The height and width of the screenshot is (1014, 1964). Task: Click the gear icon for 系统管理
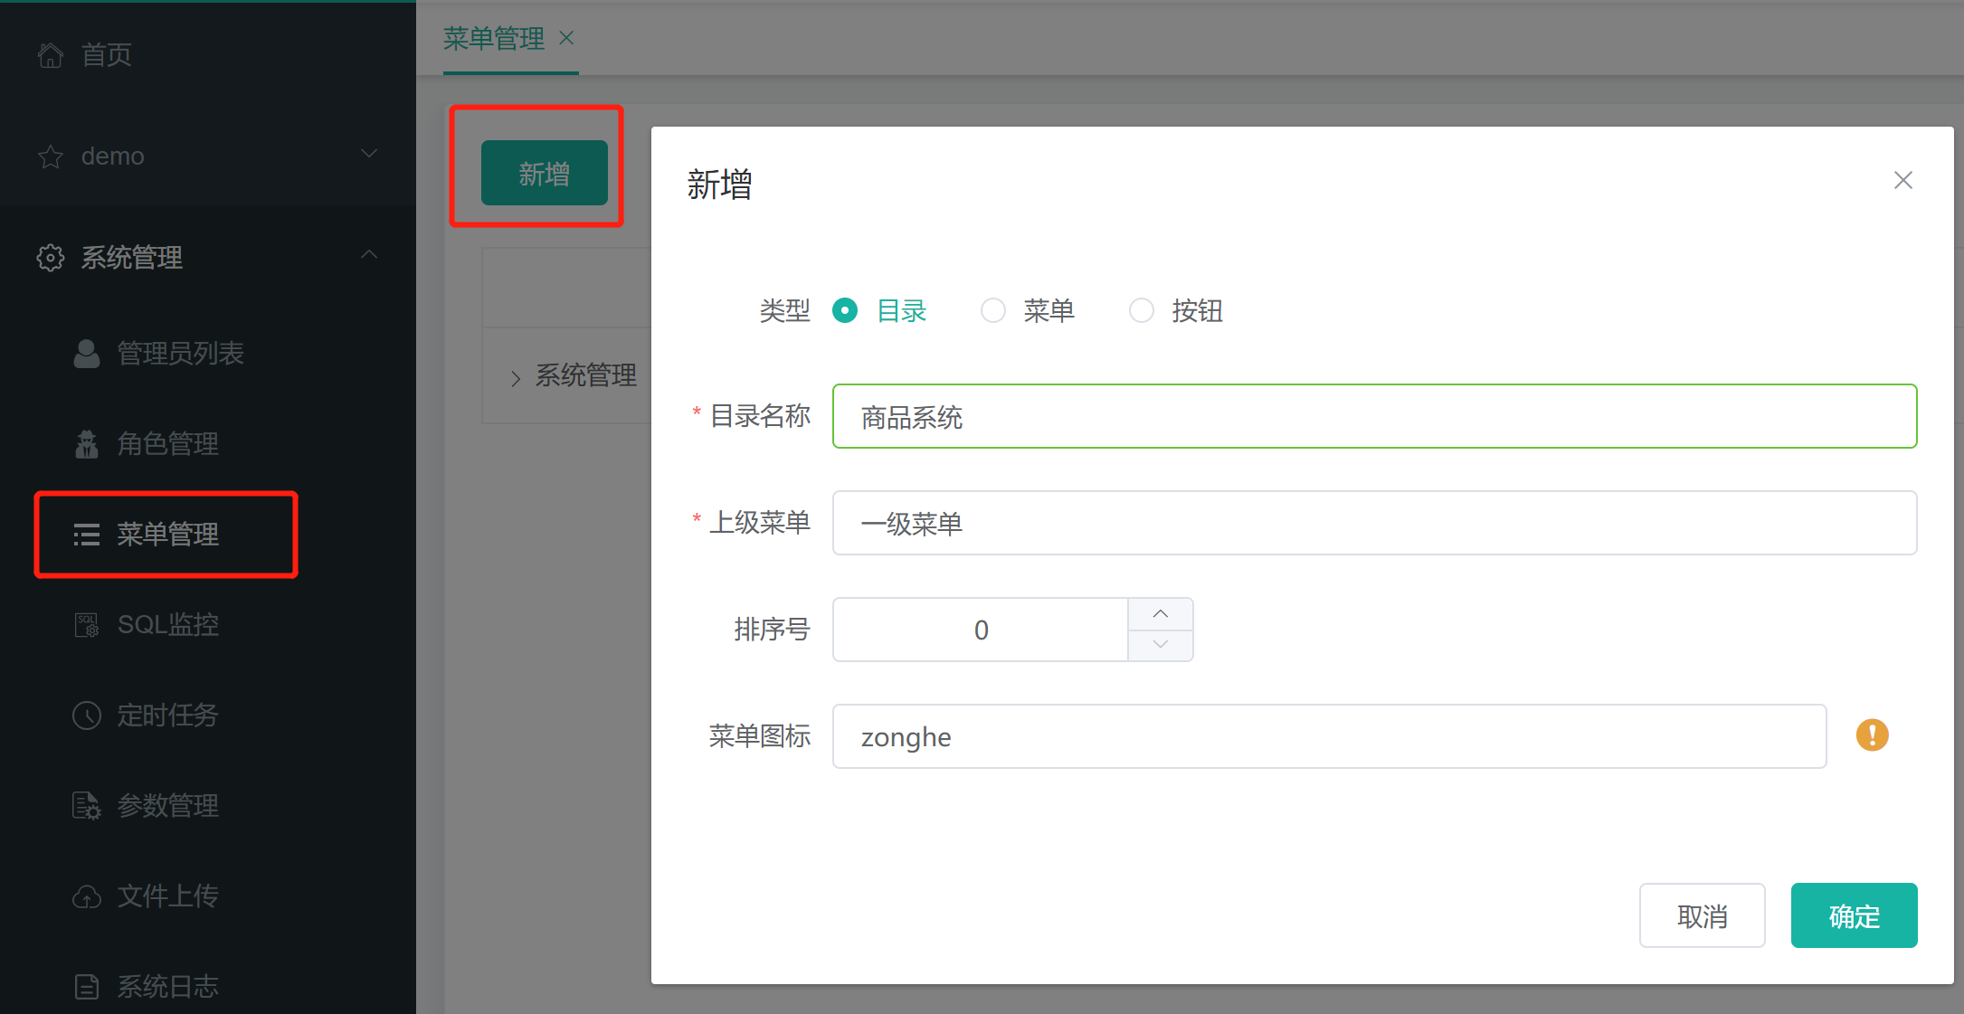tap(51, 258)
